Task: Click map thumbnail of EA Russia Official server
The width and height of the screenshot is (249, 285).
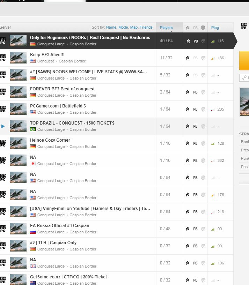Action: click(x=18, y=228)
